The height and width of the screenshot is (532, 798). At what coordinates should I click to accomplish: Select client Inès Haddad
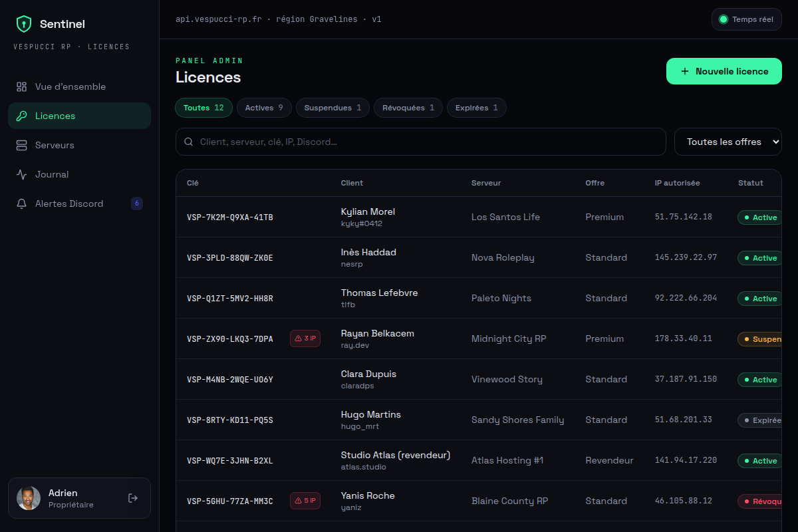point(368,252)
